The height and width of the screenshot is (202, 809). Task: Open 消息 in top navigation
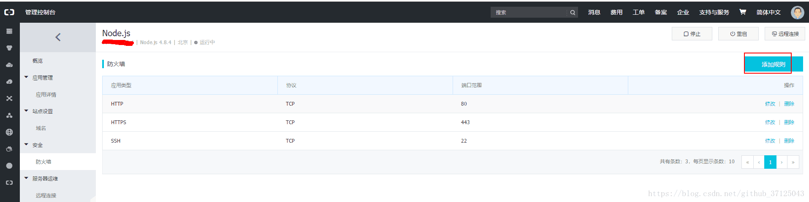[594, 13]
